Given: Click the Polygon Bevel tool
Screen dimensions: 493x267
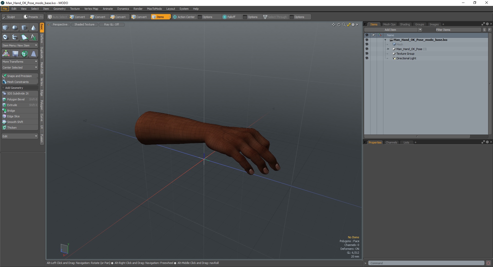Looking at the screenshot, I should [x=20, y=99].
